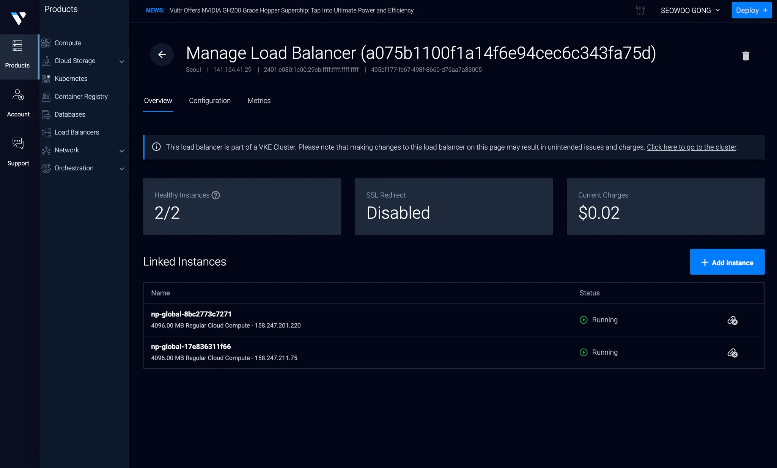The width and height of the screenshot is (777, 468).
Task: Detach np-global-8bc2773c7271 instance via unlink icon
Action: click(732, 321)
